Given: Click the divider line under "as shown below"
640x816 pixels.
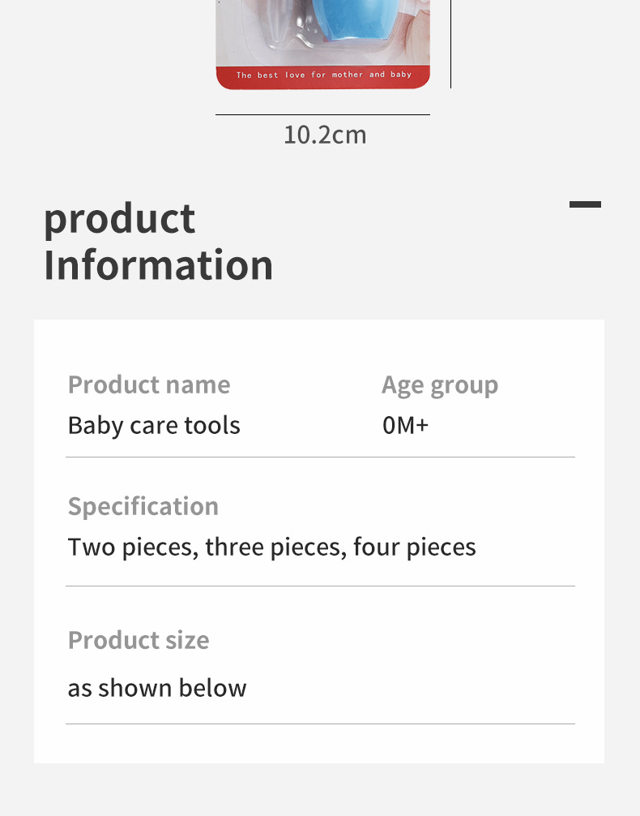Looking at the screenshot, I should 320,724.
